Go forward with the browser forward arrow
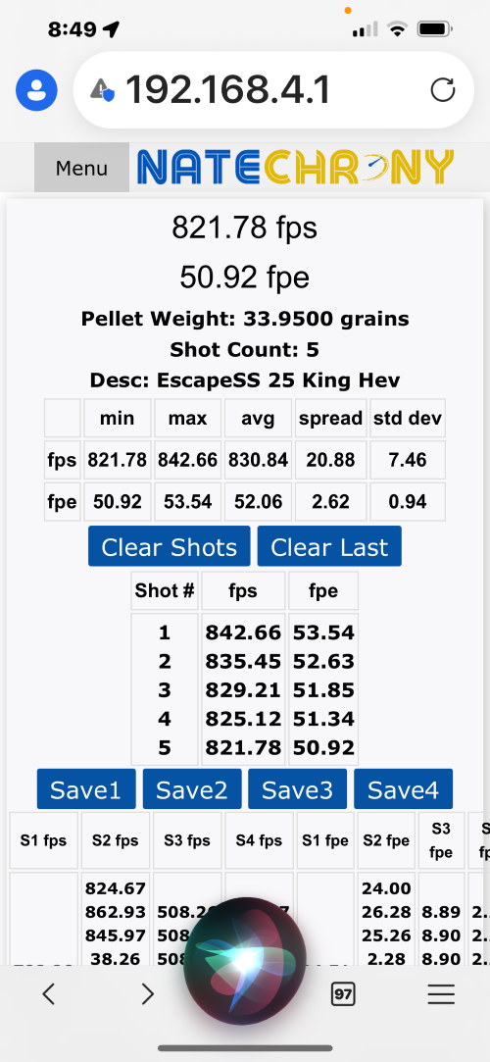 tap(148, 993)
